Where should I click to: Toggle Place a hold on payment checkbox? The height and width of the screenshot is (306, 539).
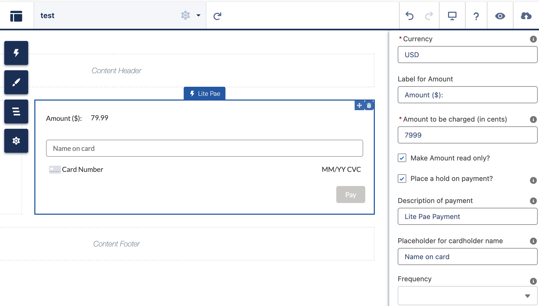click(402, 178)
